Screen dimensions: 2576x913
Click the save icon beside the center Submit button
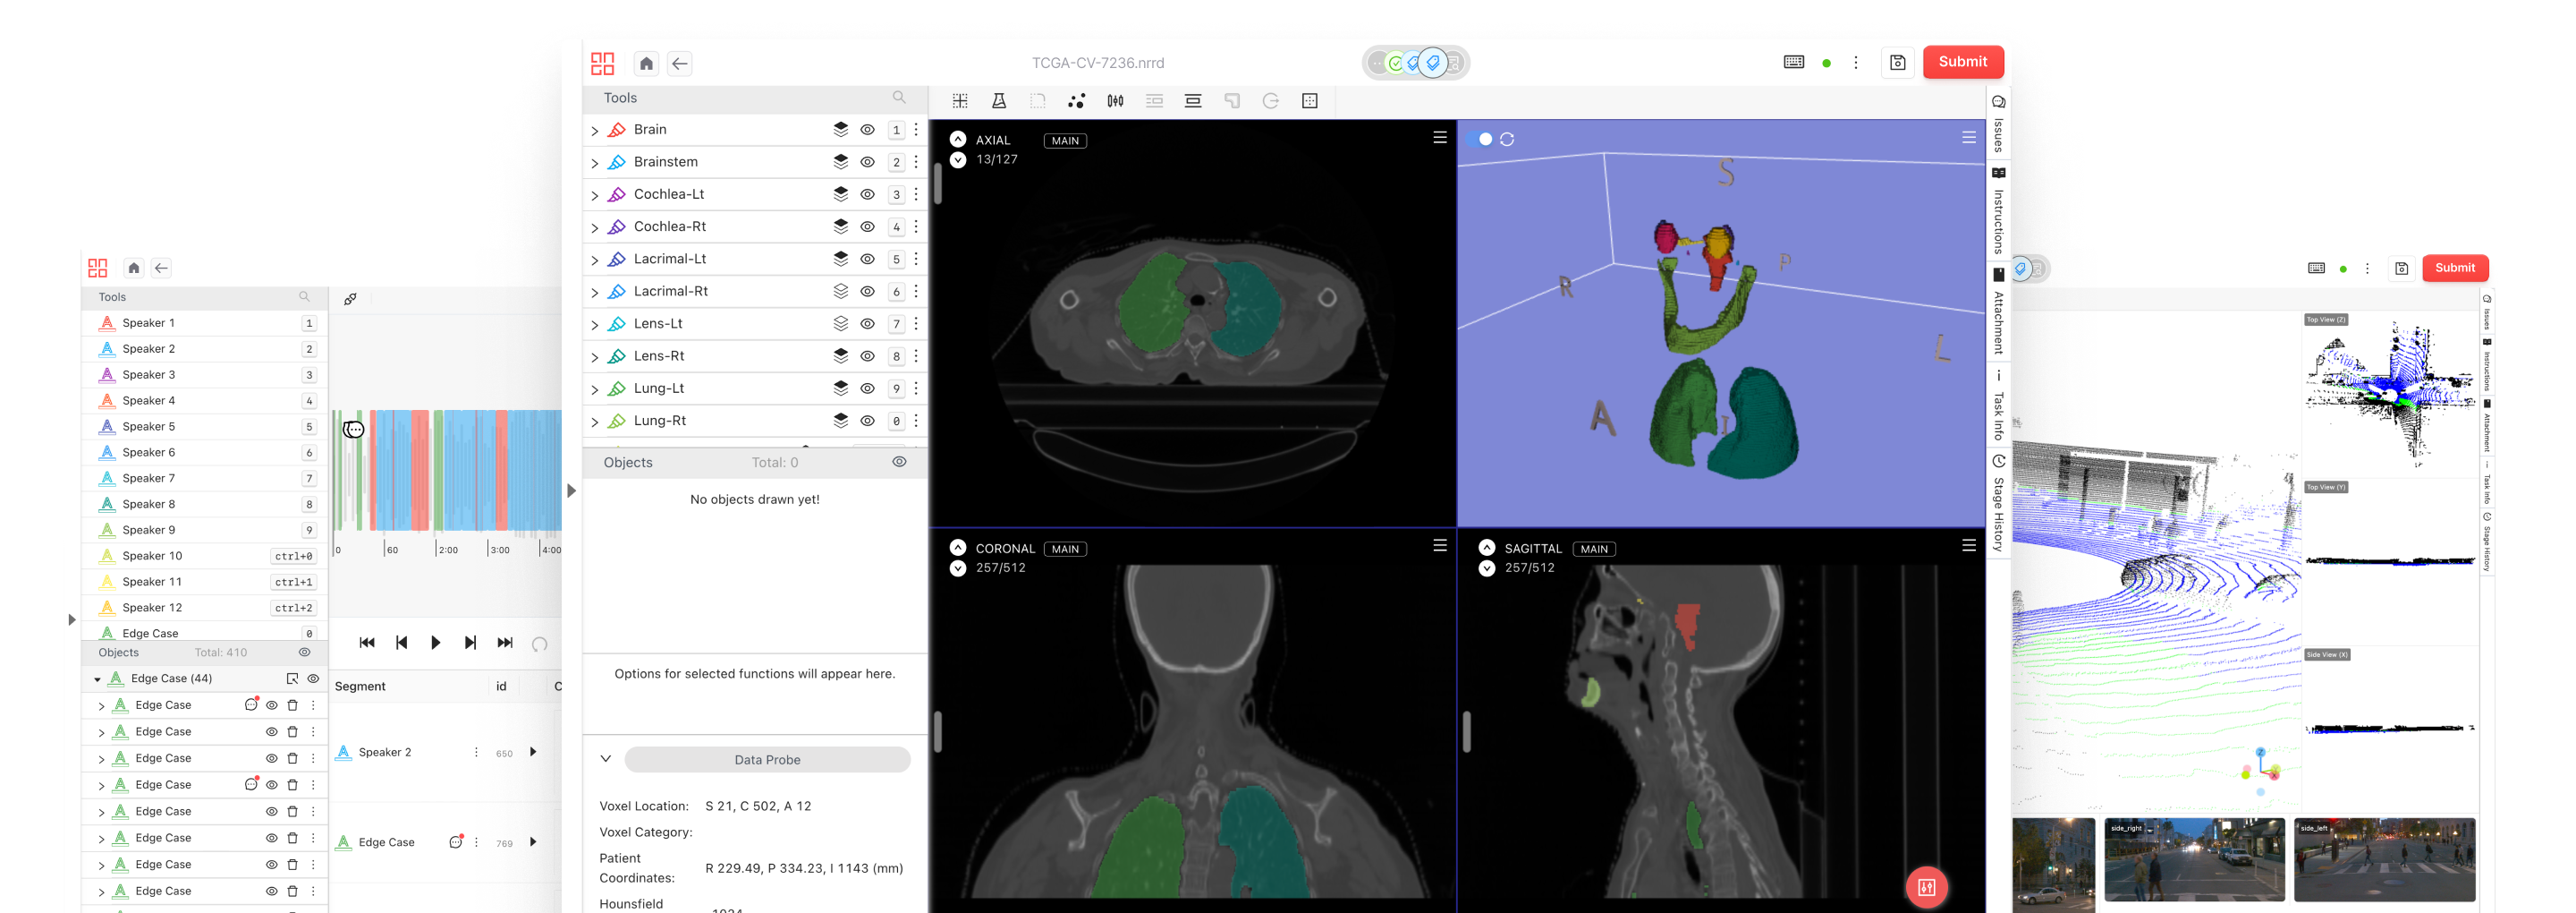pyautogui.click(x=1897, y=63)
